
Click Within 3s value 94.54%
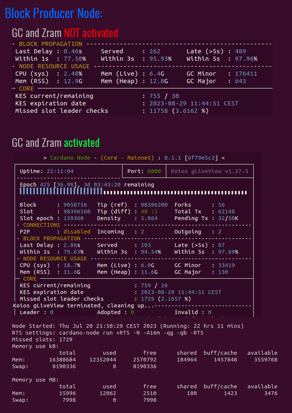151,252
